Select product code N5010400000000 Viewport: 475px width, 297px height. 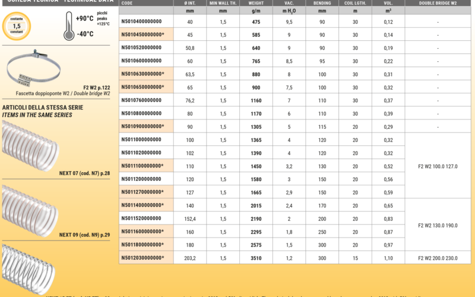141,22
